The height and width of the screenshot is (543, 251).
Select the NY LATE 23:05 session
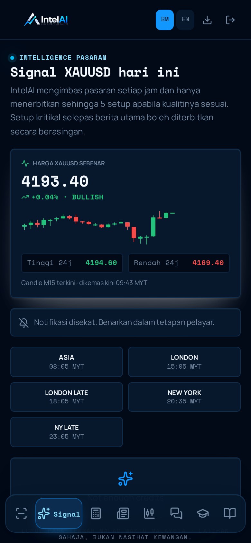(67, 432)
